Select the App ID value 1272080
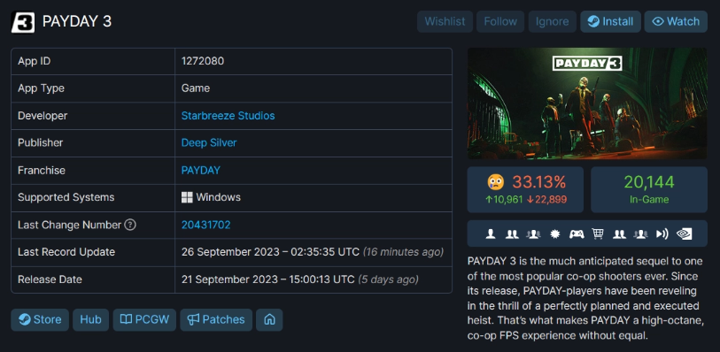The width and height of the screenshot is (720, 352). pos(203,61)
